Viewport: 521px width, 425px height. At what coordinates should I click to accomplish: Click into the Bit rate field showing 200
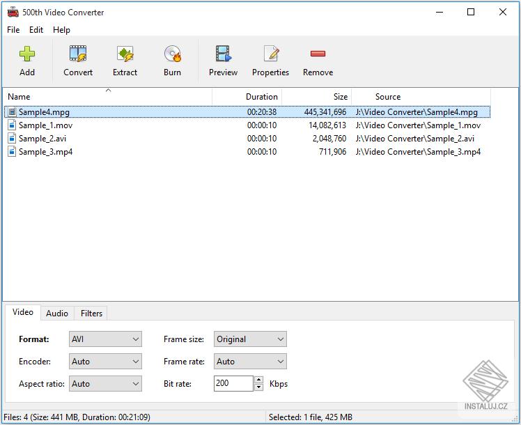(x=234, y=383)
